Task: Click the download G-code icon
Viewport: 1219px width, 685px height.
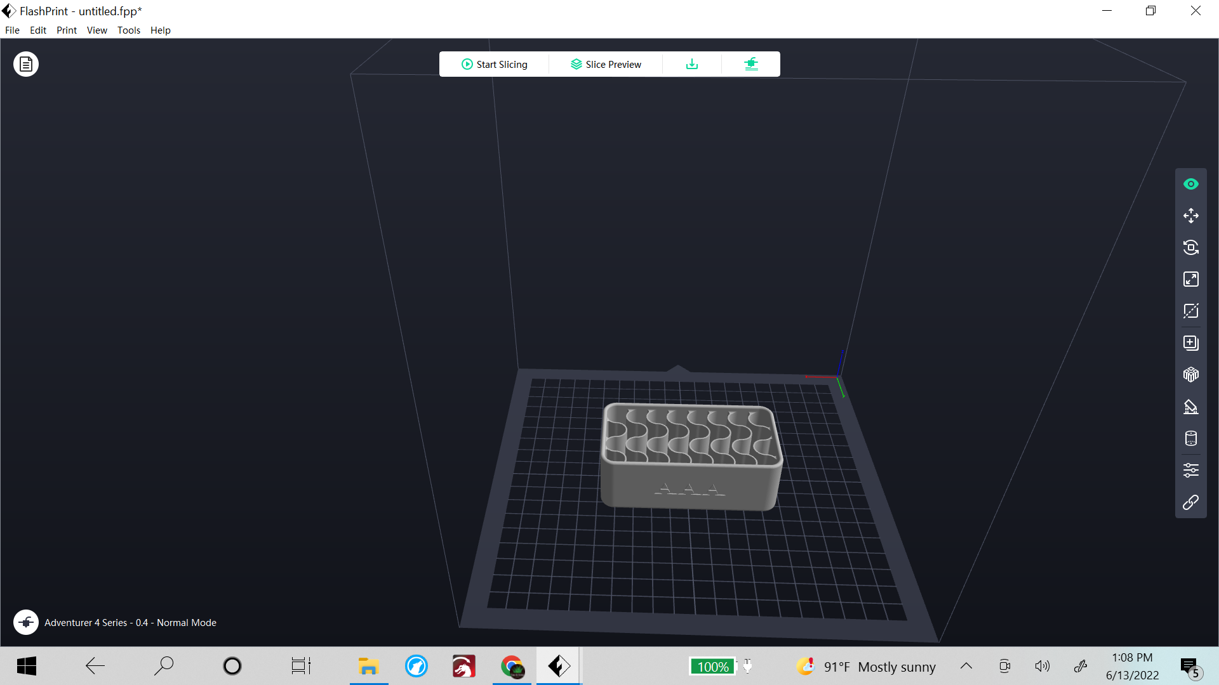Action: click(x=692, y=64)
